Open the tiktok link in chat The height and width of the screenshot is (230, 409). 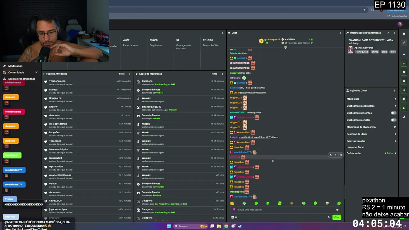[254, 137]
